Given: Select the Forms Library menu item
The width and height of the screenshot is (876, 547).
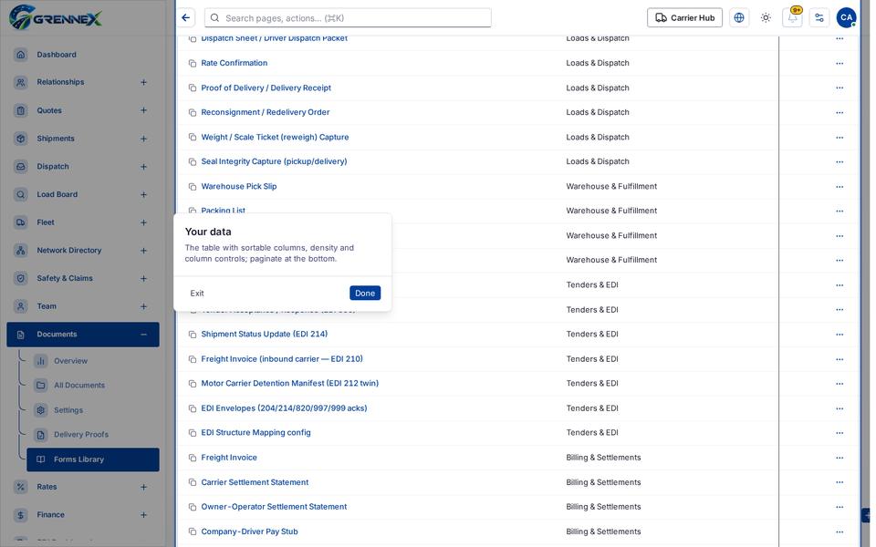Looking at the screenshot, I should [93, 459].
